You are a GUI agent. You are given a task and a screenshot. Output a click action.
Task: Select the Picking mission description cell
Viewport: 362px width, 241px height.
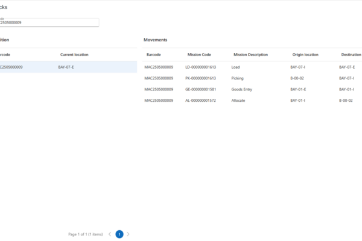pyautogui.click(x=238, y=78)
